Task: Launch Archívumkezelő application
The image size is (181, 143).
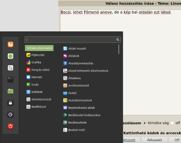Action: pyautogui.click(x=76, y=86)
